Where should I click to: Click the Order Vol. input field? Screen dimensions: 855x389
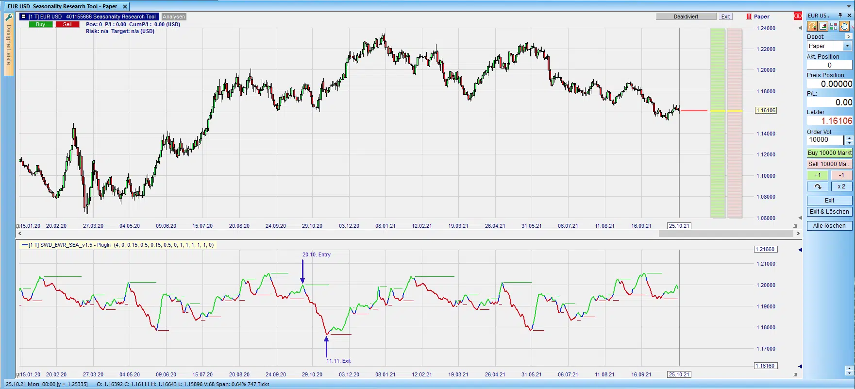(x=825, y=140)
